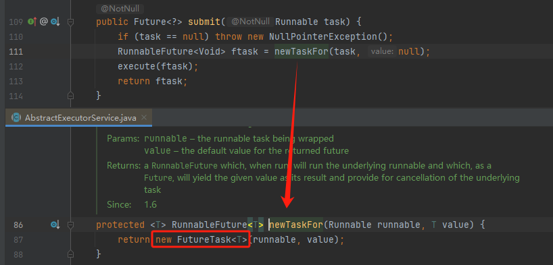Click the Runnable runnable parameter on line 86
This screenshot has width=553, height=265.
pyautogui.click(x=375, y=225)
